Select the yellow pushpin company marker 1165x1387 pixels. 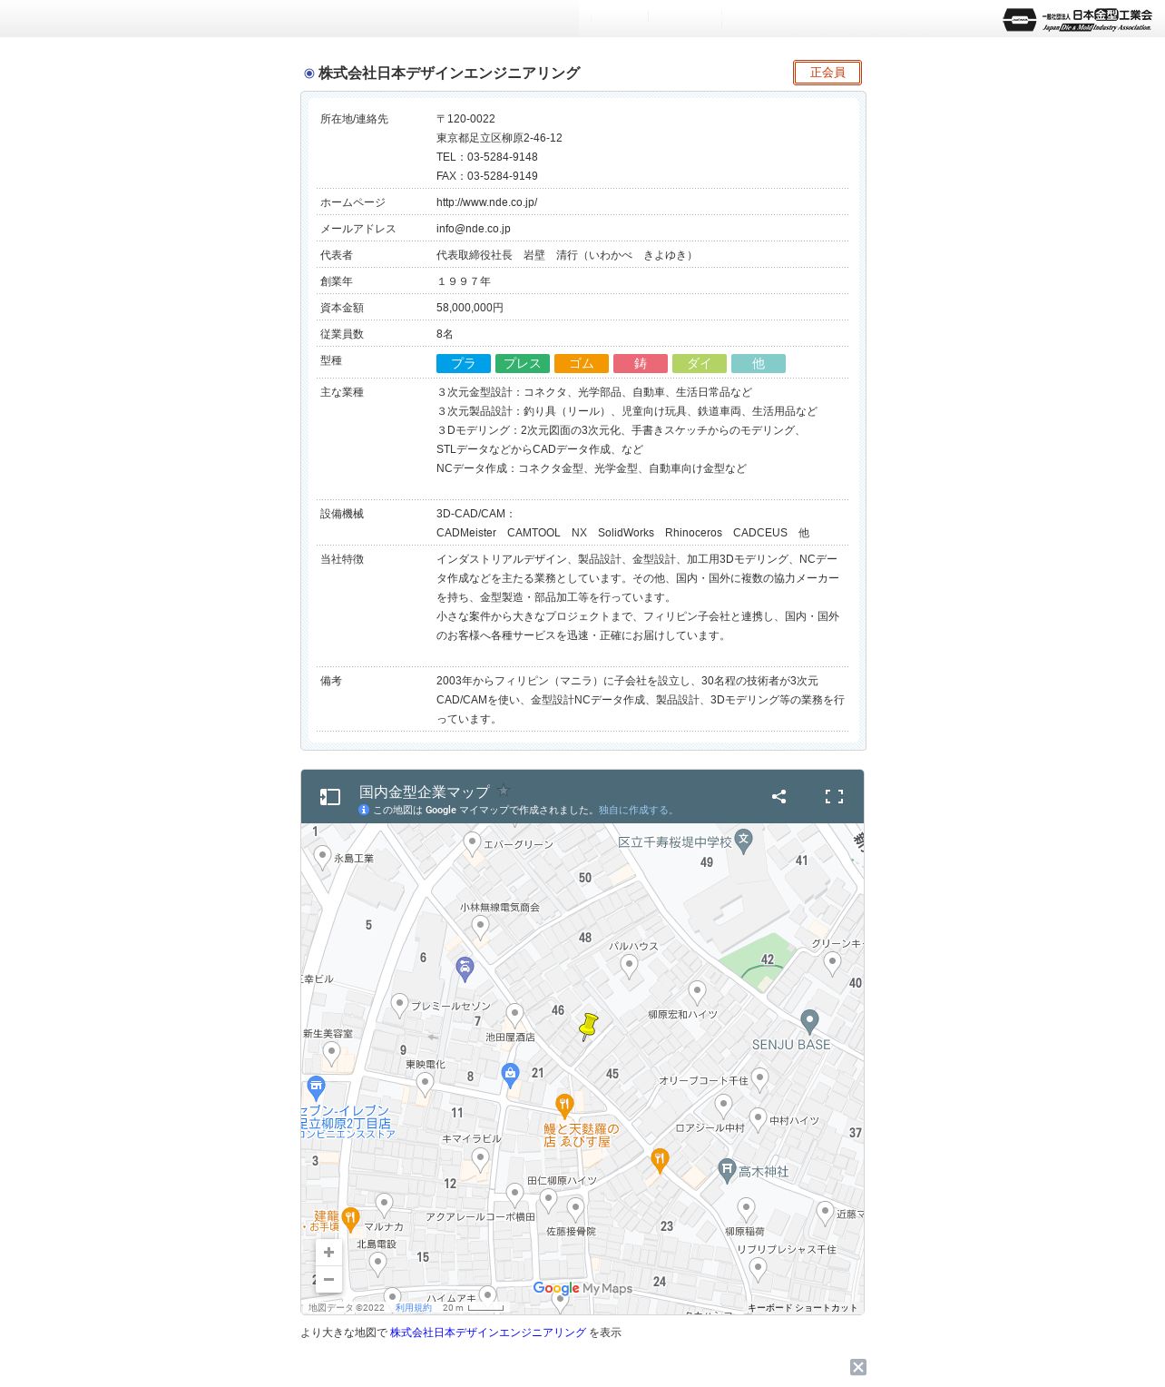(588, 1027)
